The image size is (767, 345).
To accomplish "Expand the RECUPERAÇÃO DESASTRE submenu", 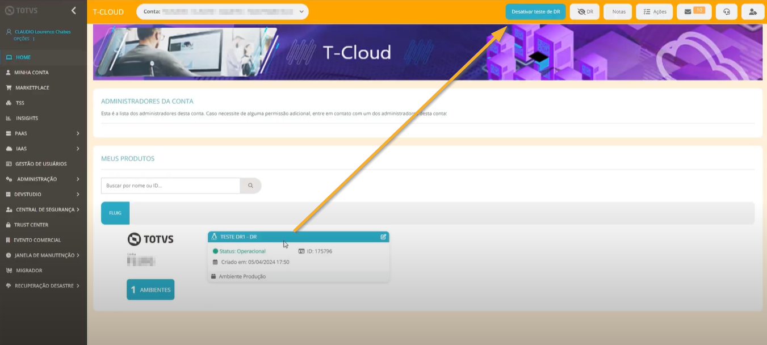I will tap(78, 286).
